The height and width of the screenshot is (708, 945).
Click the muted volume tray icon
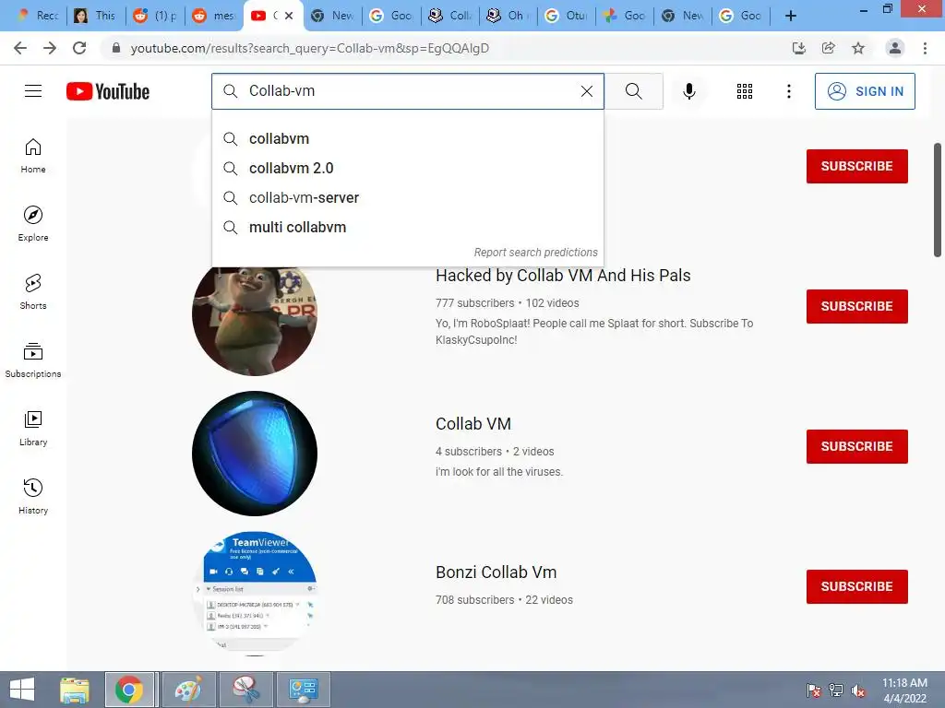(858, 690)
